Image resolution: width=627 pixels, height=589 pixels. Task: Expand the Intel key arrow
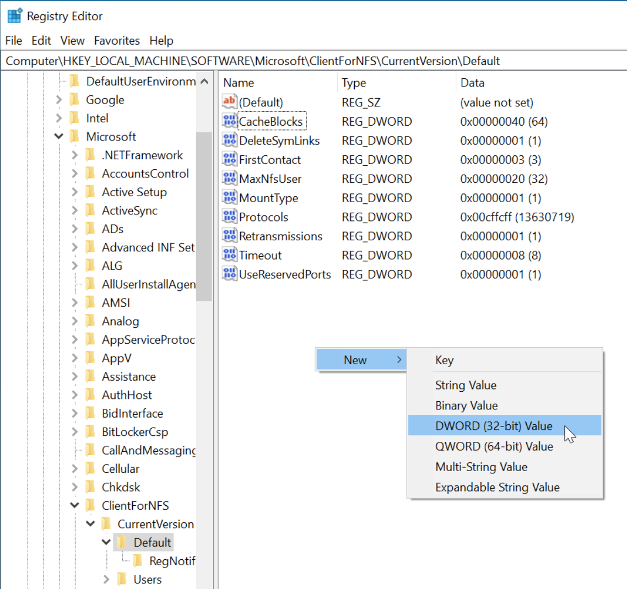[59, 118]
